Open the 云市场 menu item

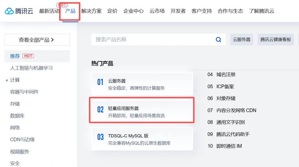pos(157,11)
